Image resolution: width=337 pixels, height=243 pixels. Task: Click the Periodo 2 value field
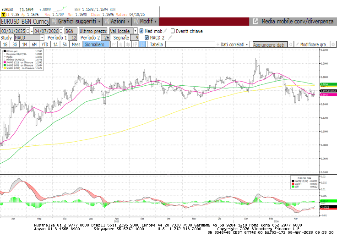[x=105, y=38]
